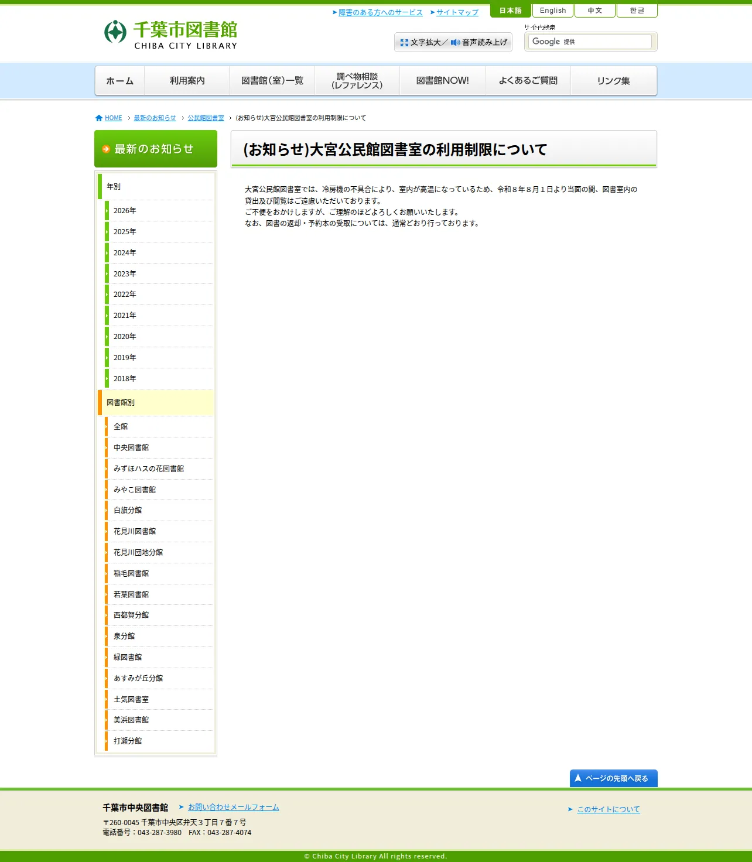Open the ホーム navigation menu item
Viewport: 752px width, 862px height.
click(x=120, y=81)
